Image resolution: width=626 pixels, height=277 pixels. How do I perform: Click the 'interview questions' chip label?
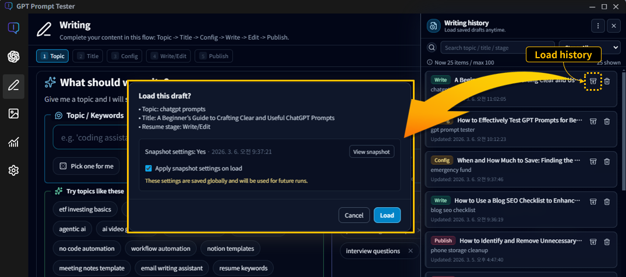coord(373,251)
